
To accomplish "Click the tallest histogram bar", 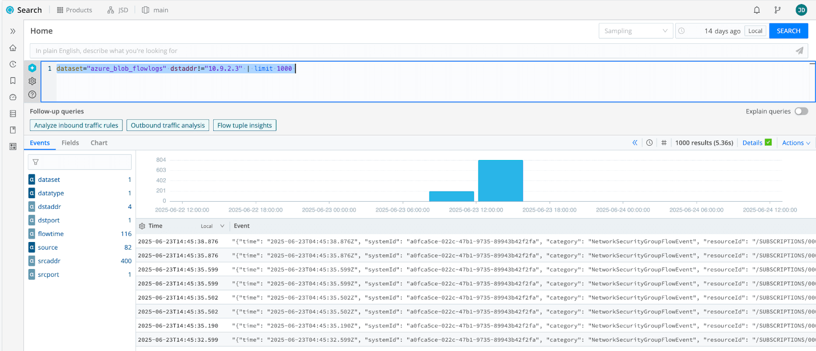I will [500, 180].
